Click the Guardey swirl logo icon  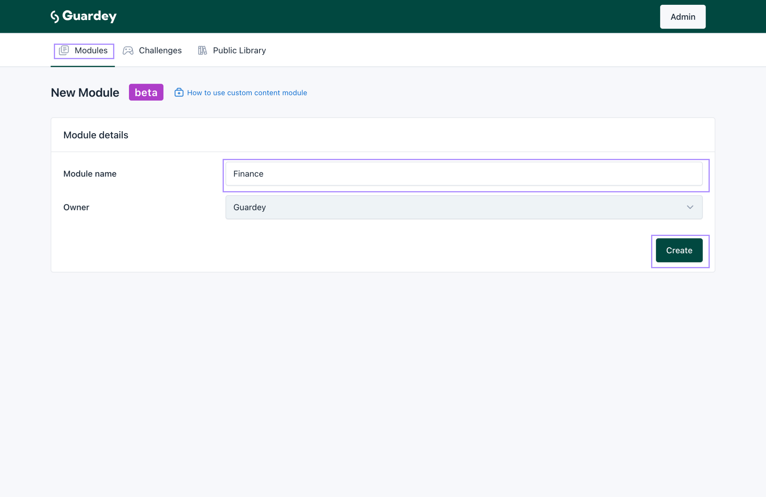(x=55, y=17)
